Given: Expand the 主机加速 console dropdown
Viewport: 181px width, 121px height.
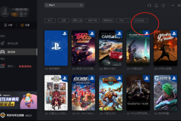Looking at the screenshot, I should 141,21.
